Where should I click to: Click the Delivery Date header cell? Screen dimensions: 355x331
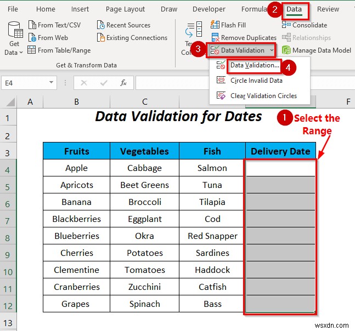280,151
